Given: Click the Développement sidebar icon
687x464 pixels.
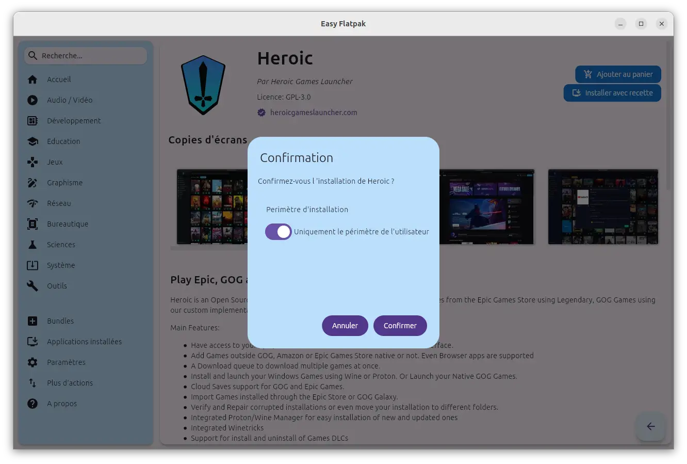Looking at the screenshot, I should tap(32, 121).
